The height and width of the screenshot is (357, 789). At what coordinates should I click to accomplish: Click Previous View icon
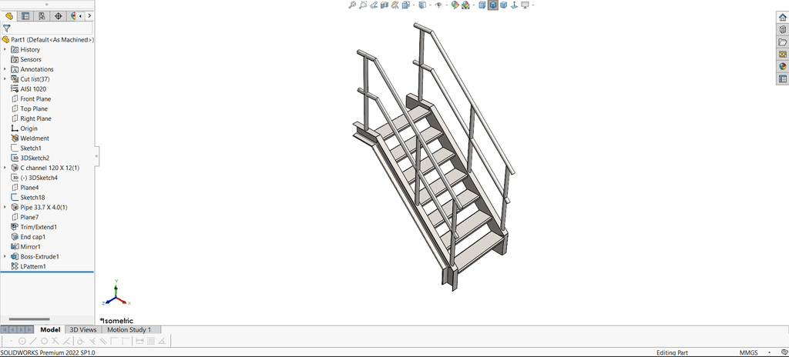click(374, 5)
